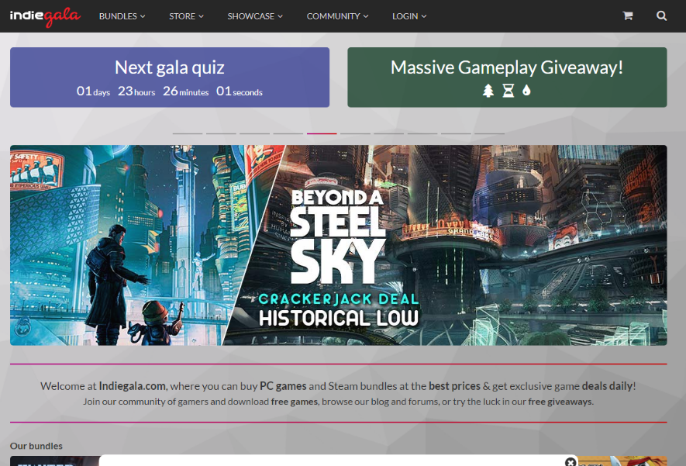Select the second carousel slide indicator
The height and width of the screenshot is (466, 686).
pos(221,133)
